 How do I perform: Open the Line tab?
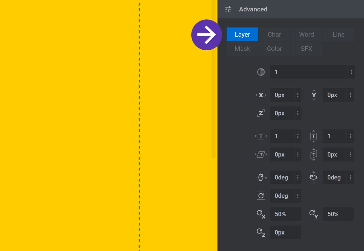tap(338, 34)
